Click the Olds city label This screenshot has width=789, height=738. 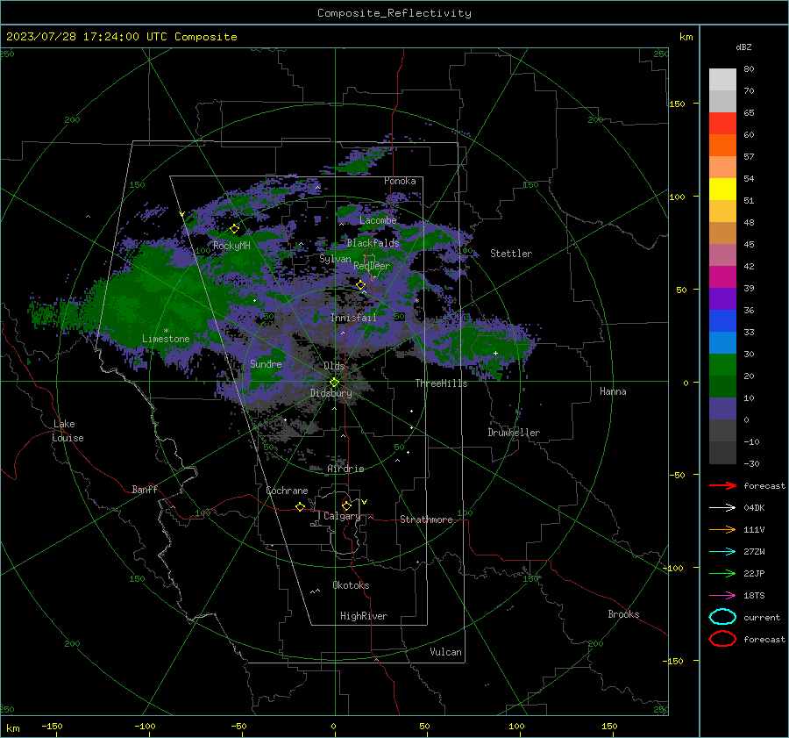tap(334, 366)
